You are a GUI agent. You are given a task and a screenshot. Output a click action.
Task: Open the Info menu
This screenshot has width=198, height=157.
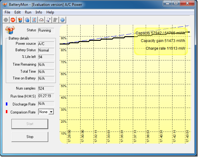39,12
